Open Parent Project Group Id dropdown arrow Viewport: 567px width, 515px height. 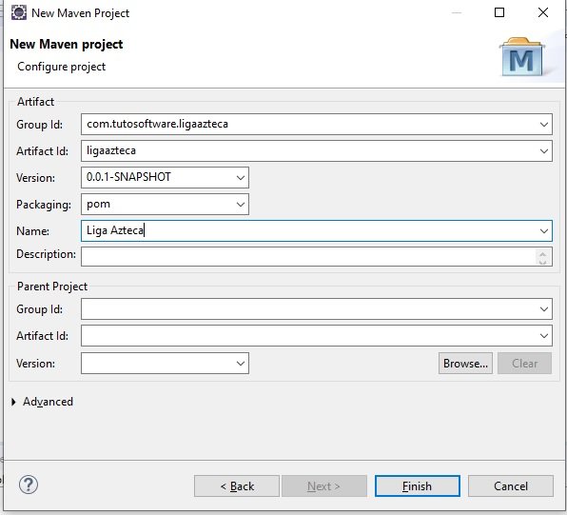point(543,309)
